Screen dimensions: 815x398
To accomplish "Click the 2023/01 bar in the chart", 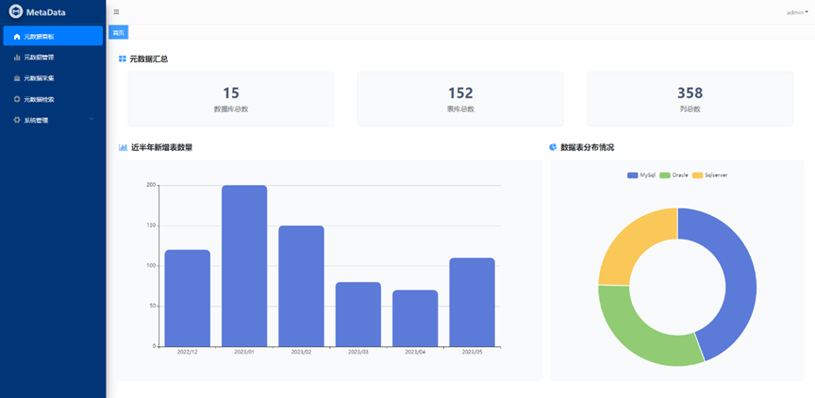I will click(x=244, y=266).
